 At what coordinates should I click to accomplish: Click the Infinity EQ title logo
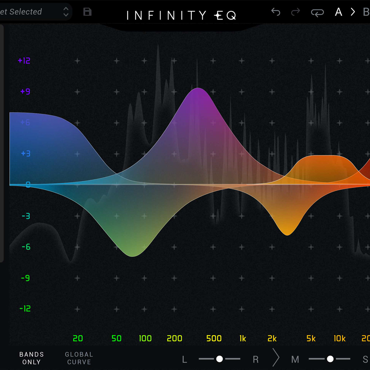181,16
